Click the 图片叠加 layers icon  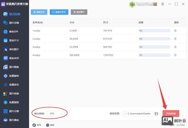(5, 120)
